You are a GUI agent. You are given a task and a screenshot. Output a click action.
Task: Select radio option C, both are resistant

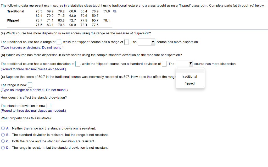[x=3, y=141]
